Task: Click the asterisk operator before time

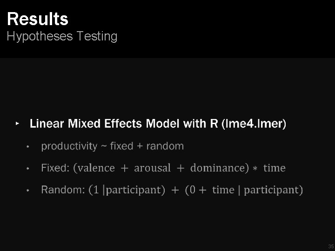Action: (255, 169)
